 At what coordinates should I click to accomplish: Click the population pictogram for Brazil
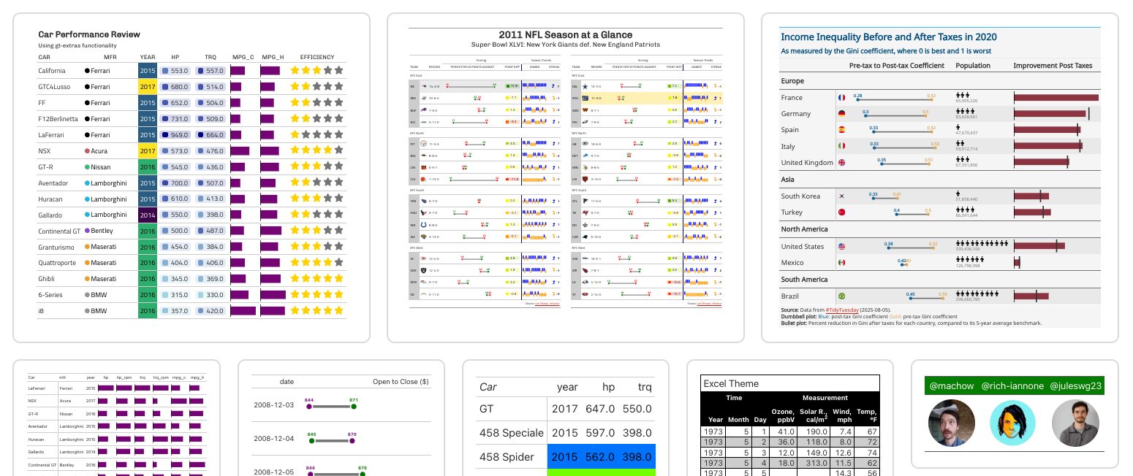(976, 293)
